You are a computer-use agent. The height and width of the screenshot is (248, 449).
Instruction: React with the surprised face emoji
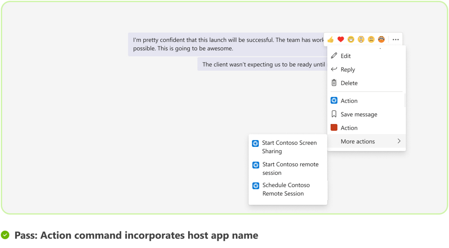click(361, 39)
